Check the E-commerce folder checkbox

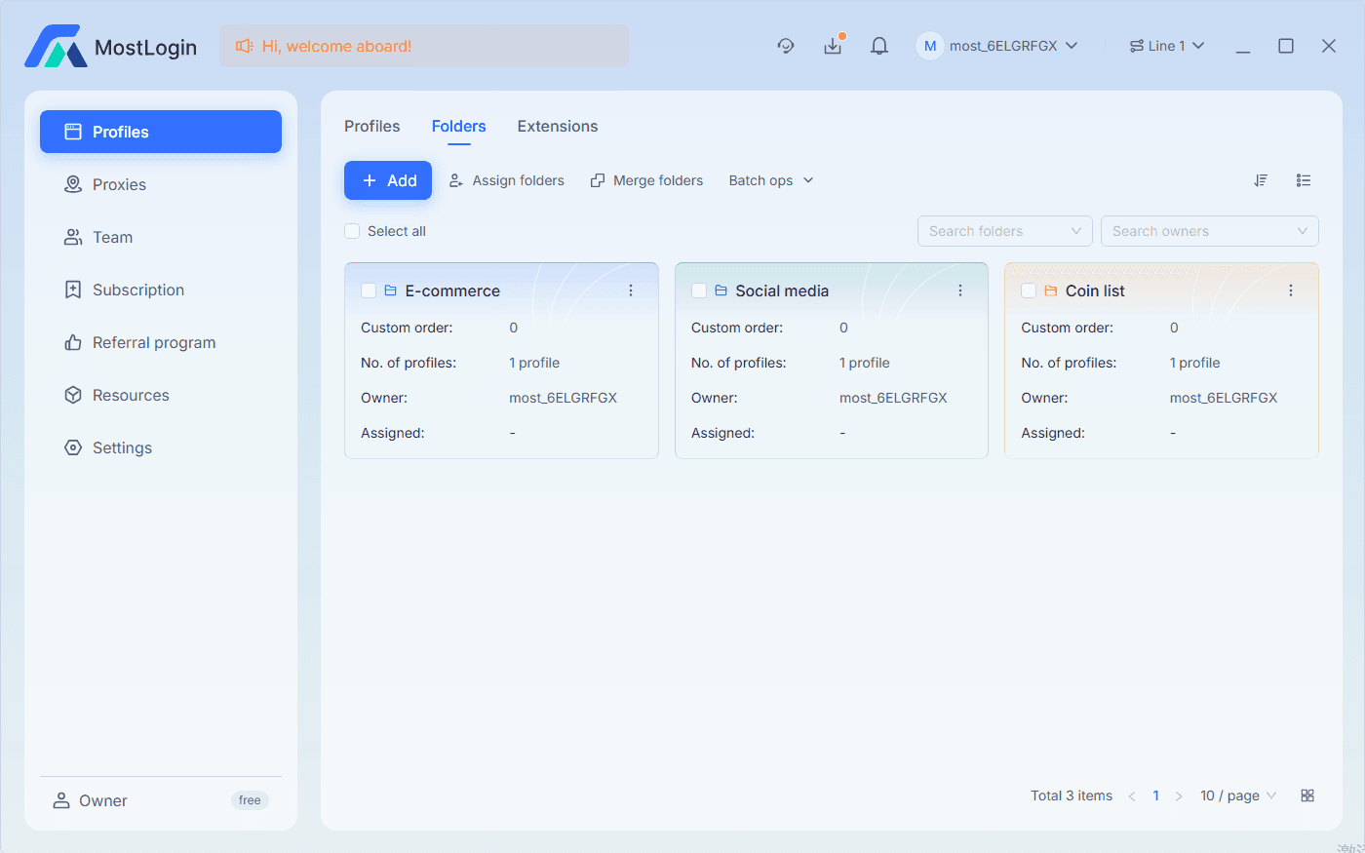pos(369,291)
